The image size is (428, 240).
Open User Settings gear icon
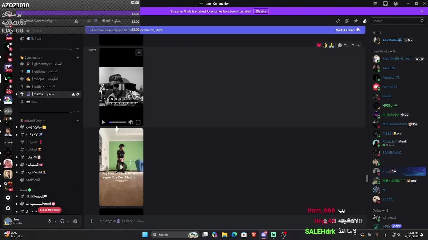click(x=75, y=221)
